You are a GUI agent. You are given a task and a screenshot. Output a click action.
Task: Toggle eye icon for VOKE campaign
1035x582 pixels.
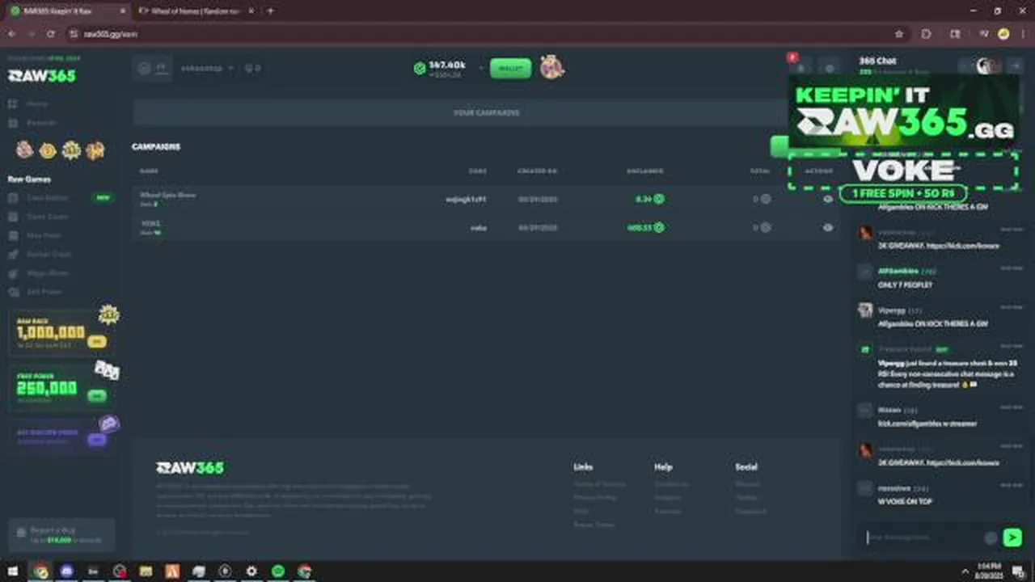pyautogui.click(x=827, y=228)
